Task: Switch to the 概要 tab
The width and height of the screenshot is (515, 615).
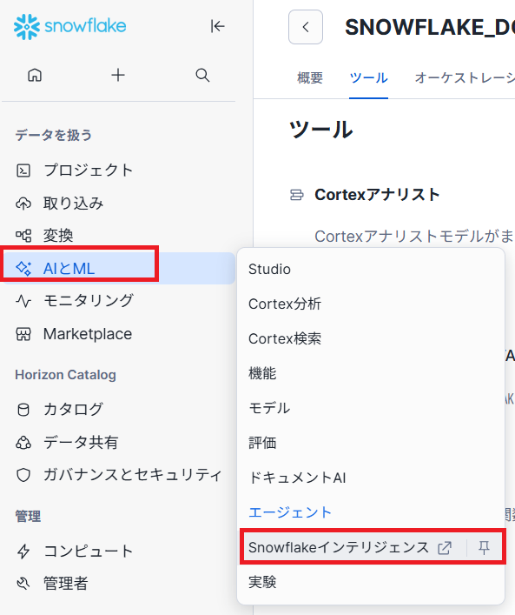Action: [x=310, y=77]
